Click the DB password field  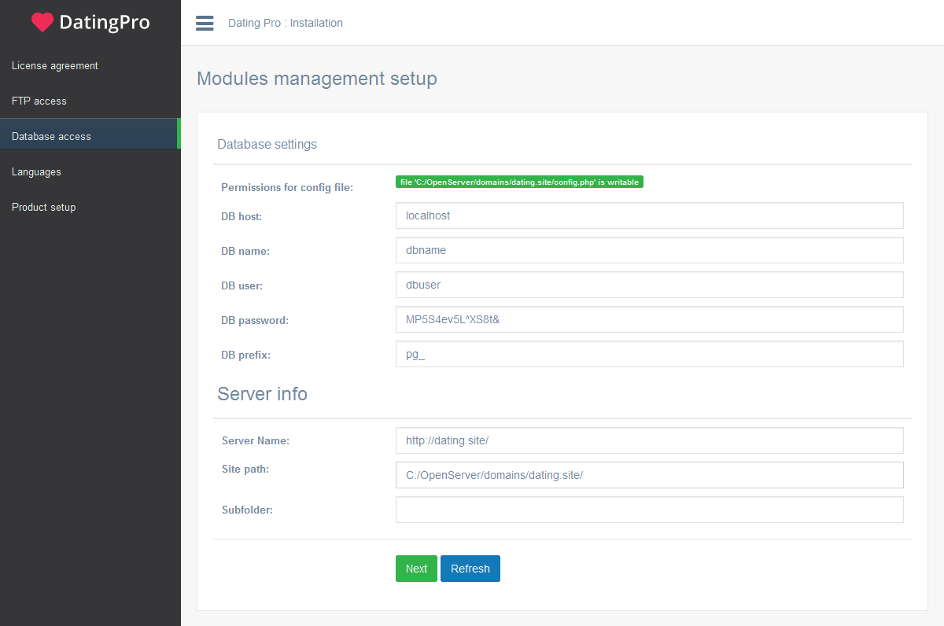(649, 319)
